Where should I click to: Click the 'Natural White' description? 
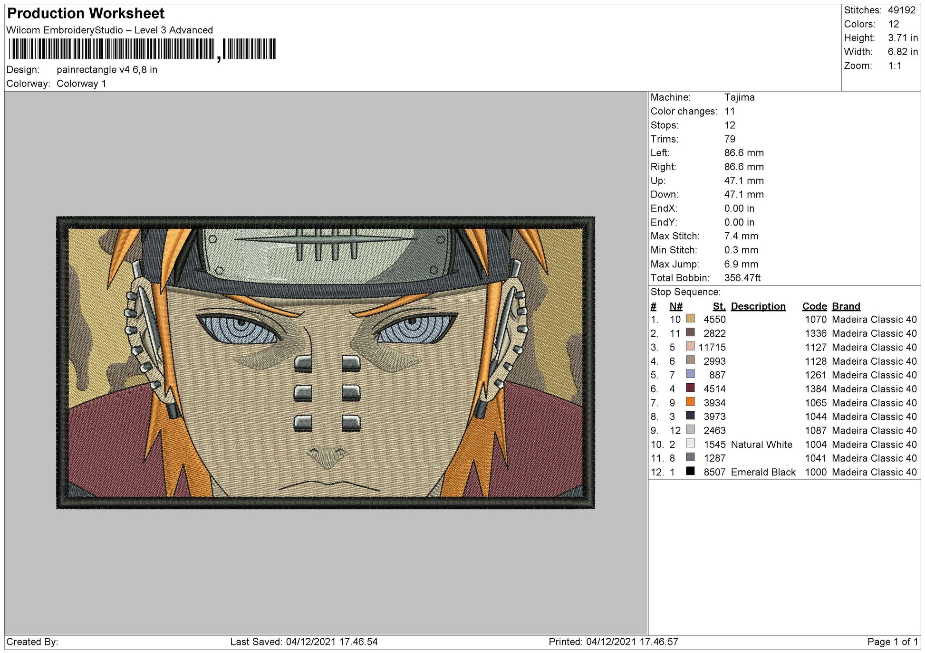(761, 445)
